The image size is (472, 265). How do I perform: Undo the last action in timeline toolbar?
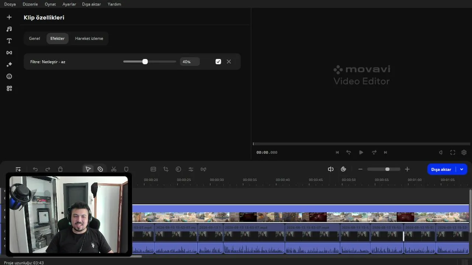click(x=35, y=169)
